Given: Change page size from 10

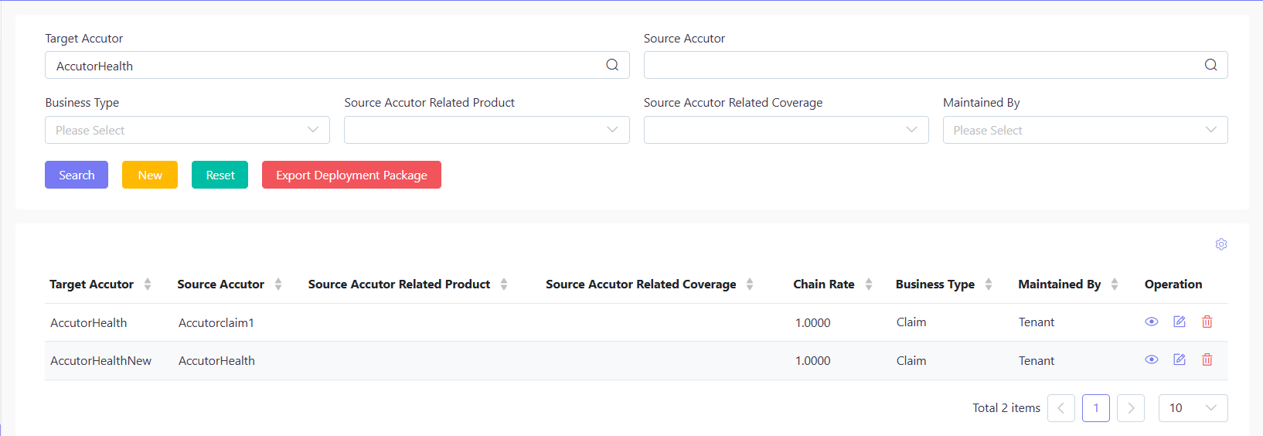Looking at the screenshot, I should (1193, 408).
